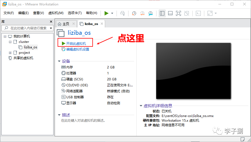Click the black VM screen thumbnail
The image size is (251, 142).
[x=193, y=71]
